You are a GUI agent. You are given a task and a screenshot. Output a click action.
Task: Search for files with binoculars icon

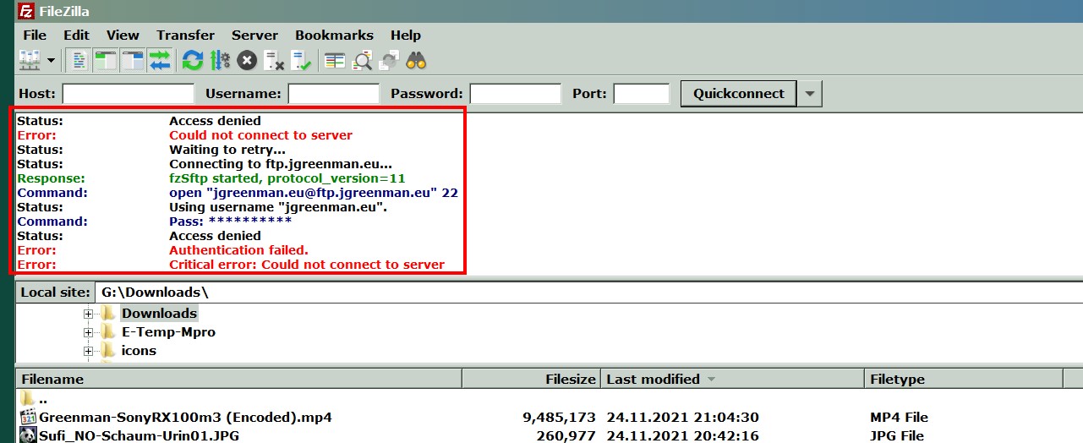point(416,60)
